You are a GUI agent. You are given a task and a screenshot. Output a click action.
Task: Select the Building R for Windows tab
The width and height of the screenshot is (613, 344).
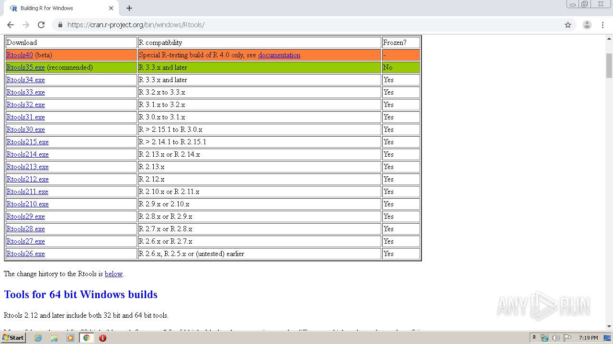coord(61,8)
